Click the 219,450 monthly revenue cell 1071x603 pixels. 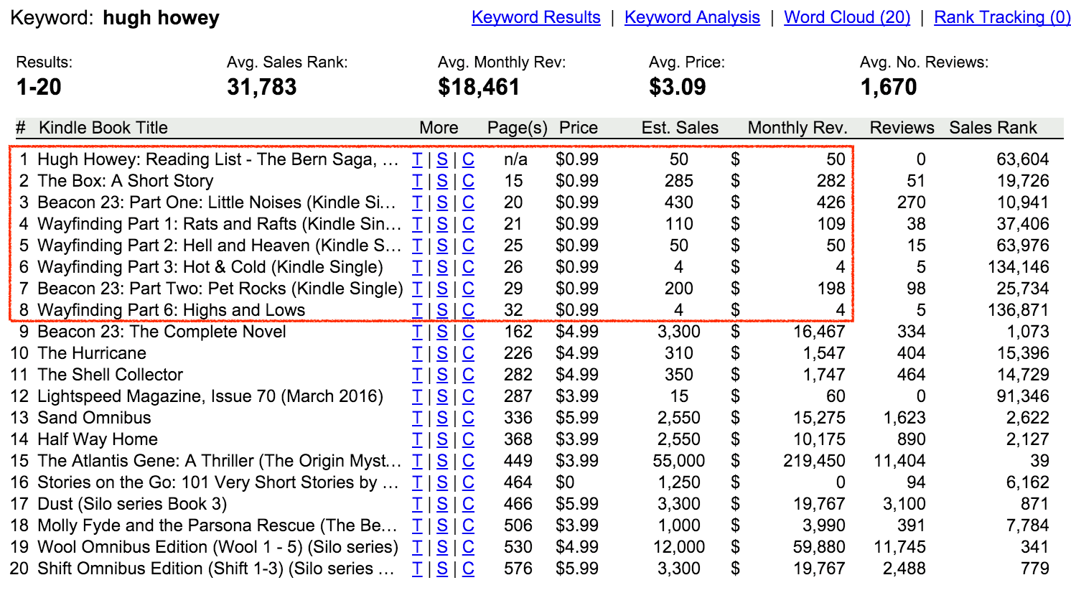[x=814, y=461]
